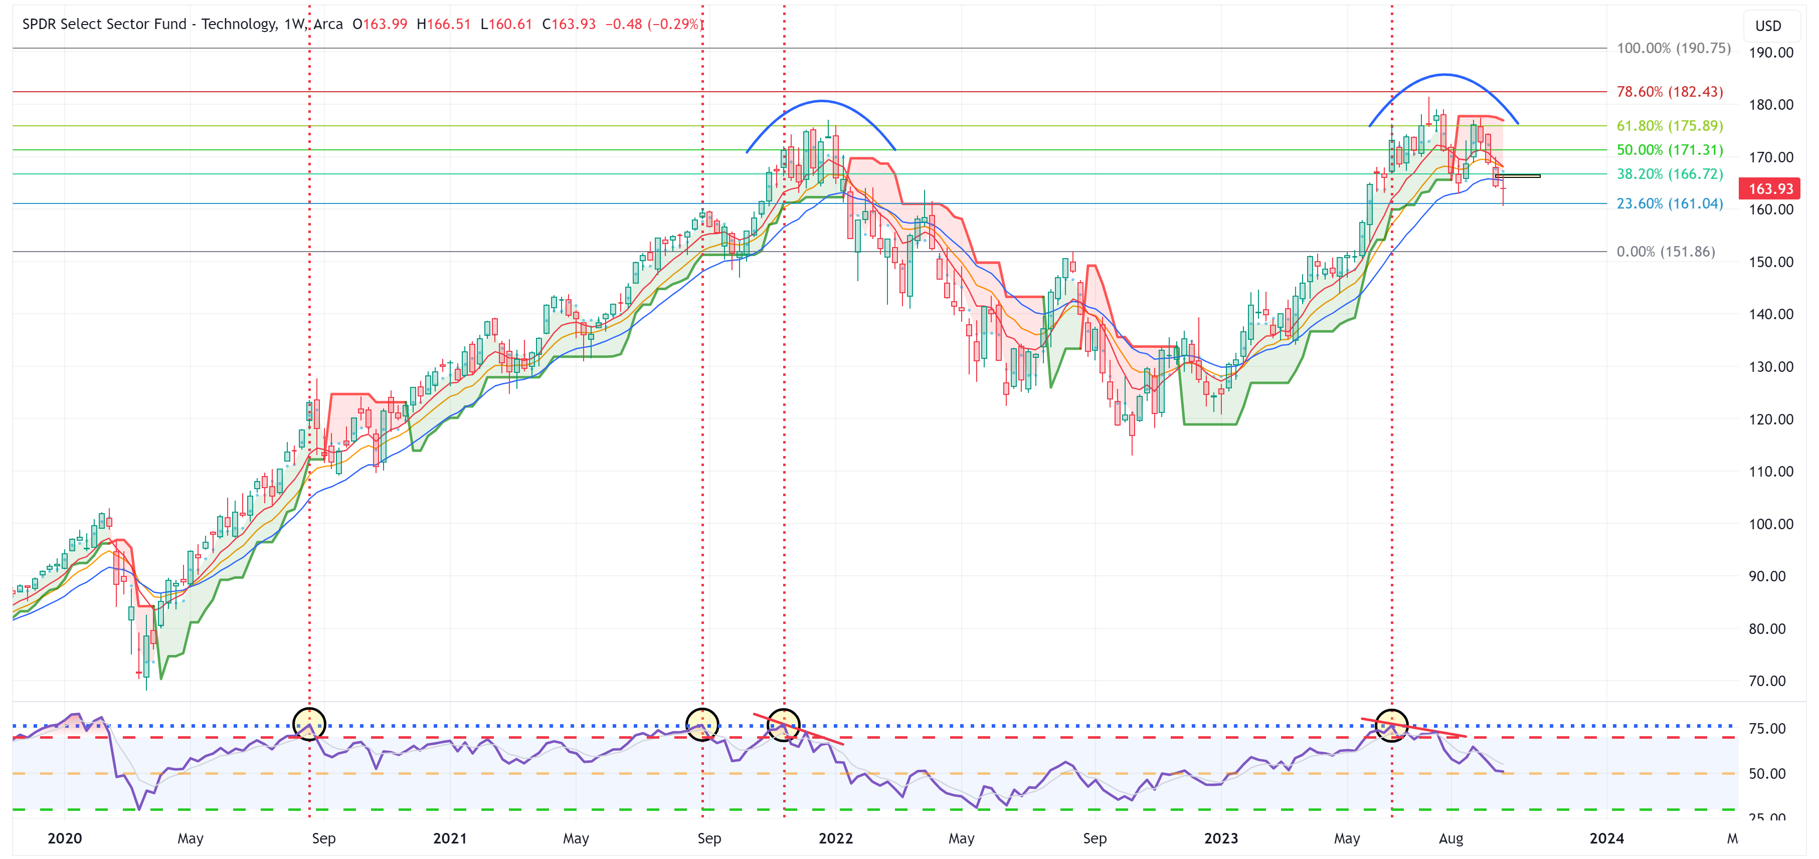Screen dimensions: 1819x859
Task: Click the small black rectangle near 166 price
Action: coord(1518,176)
